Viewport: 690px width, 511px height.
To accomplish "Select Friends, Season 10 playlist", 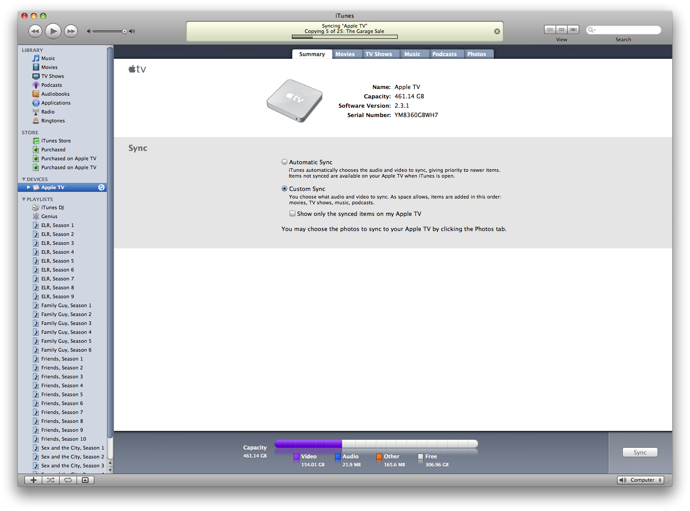I will click(x=62, y=439).
